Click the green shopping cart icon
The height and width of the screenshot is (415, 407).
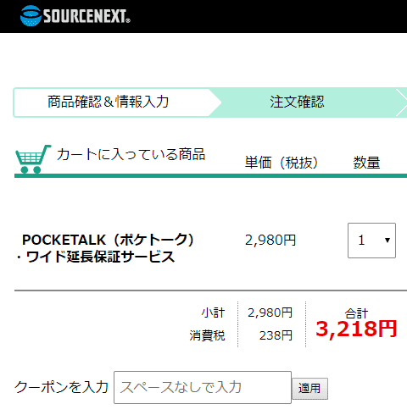[33, 158]
